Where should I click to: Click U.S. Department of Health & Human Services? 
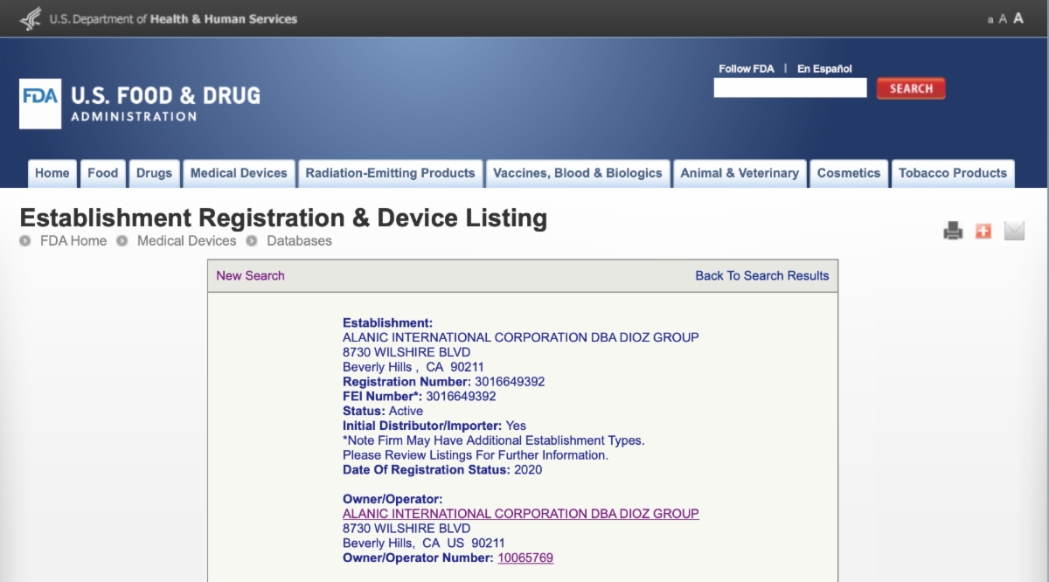tap(173, 18)
